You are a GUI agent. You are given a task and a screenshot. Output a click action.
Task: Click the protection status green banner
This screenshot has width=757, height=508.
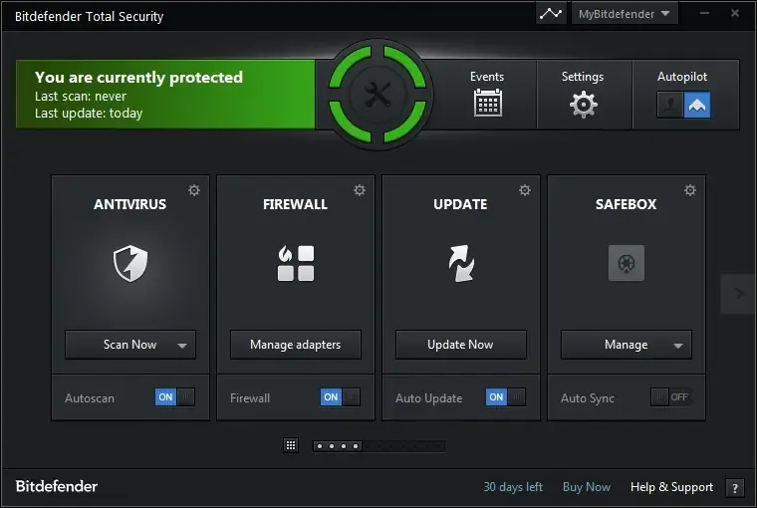click(165, 95)
